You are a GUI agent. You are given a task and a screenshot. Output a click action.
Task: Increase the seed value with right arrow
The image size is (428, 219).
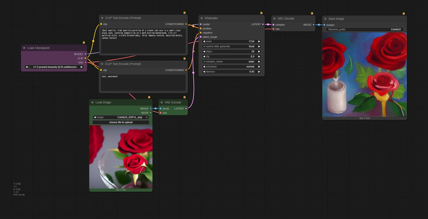259,41
